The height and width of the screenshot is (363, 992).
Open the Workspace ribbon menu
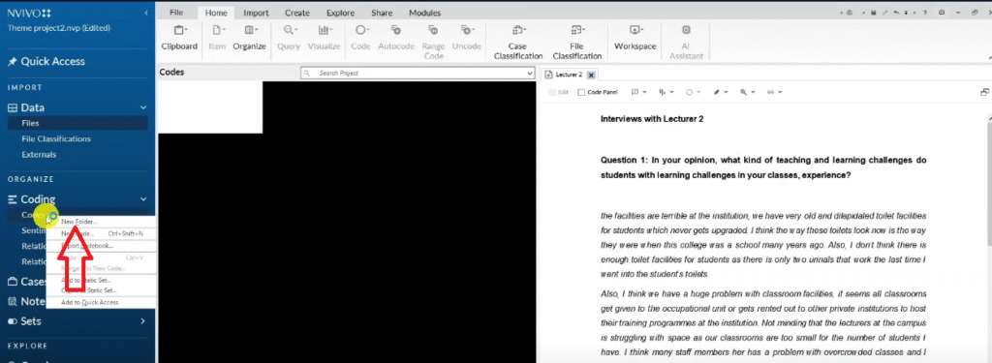point(635,38)
